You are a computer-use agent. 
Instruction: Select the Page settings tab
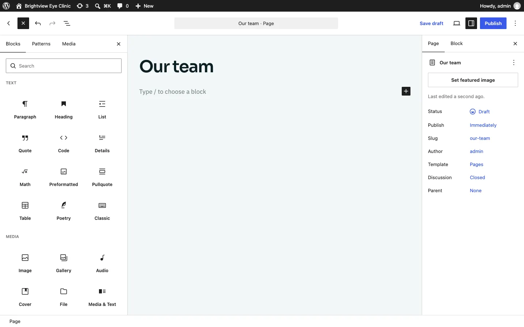point(433,44)
